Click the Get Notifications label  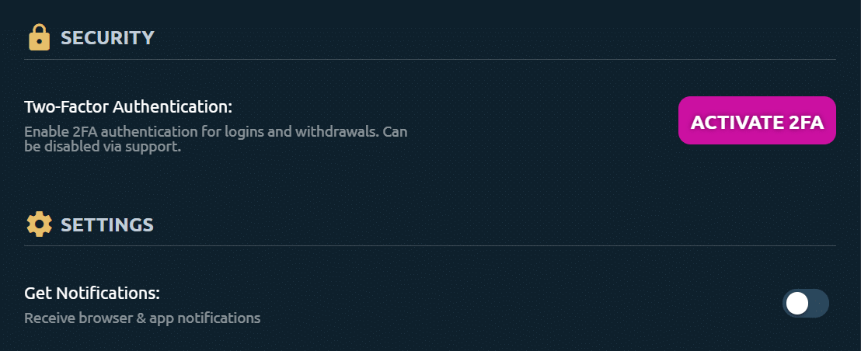(92, 294)
